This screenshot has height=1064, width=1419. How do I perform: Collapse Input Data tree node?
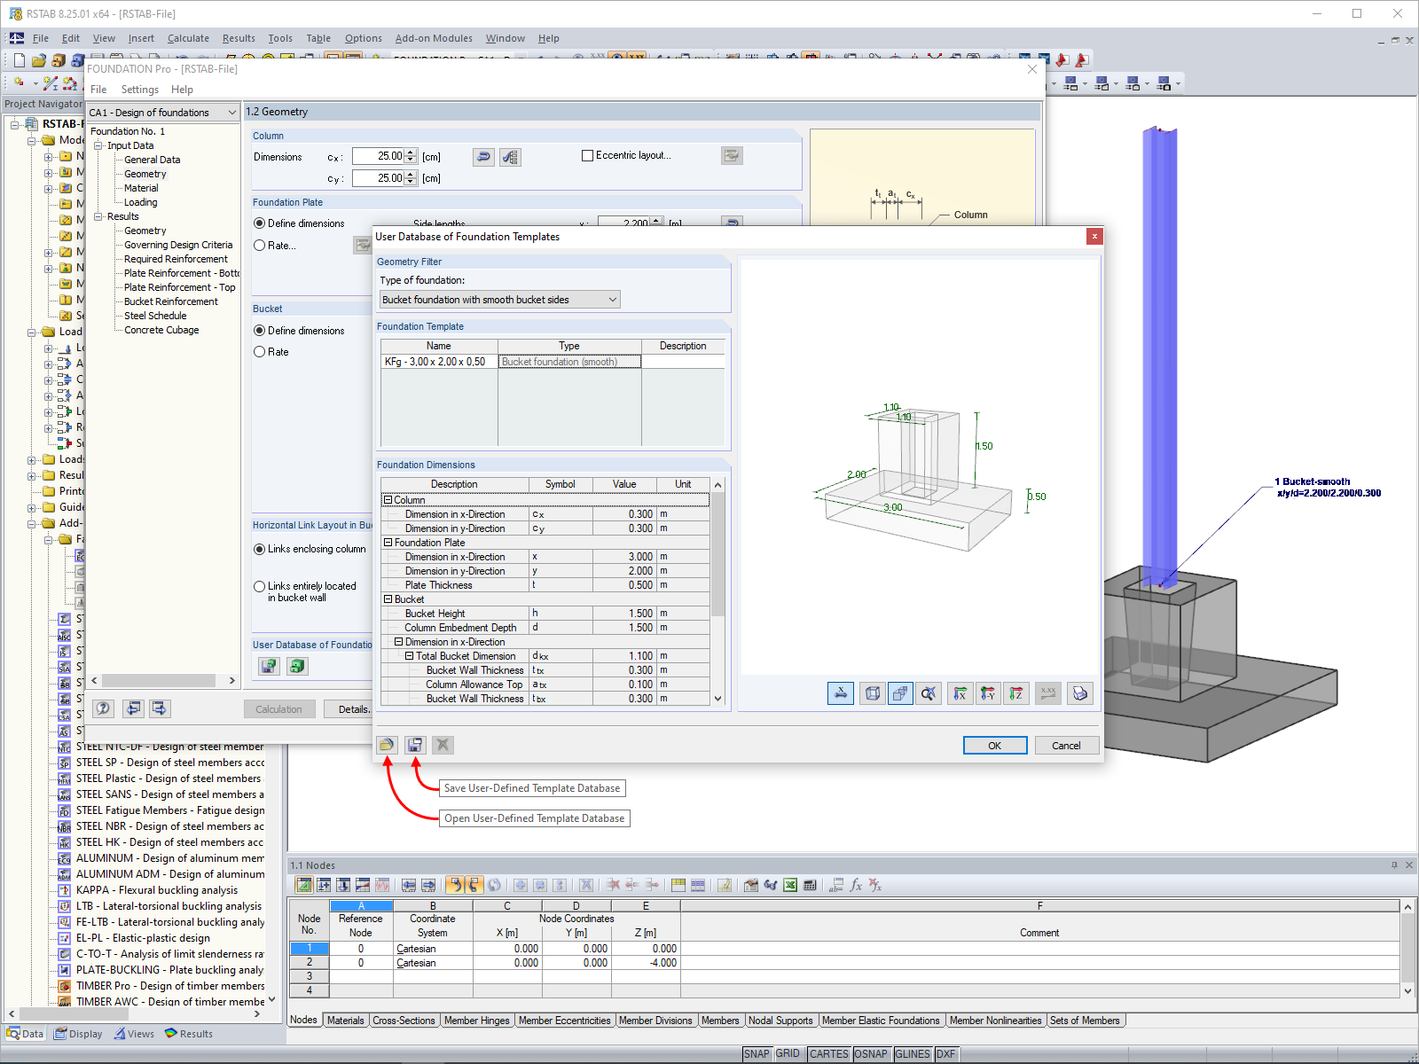[98, 145]
